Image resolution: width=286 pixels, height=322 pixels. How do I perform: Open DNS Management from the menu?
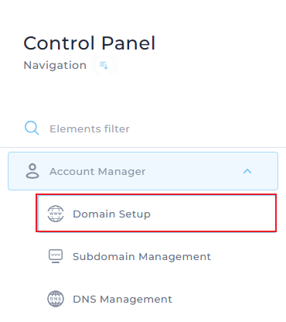click(x=156, y=299)
